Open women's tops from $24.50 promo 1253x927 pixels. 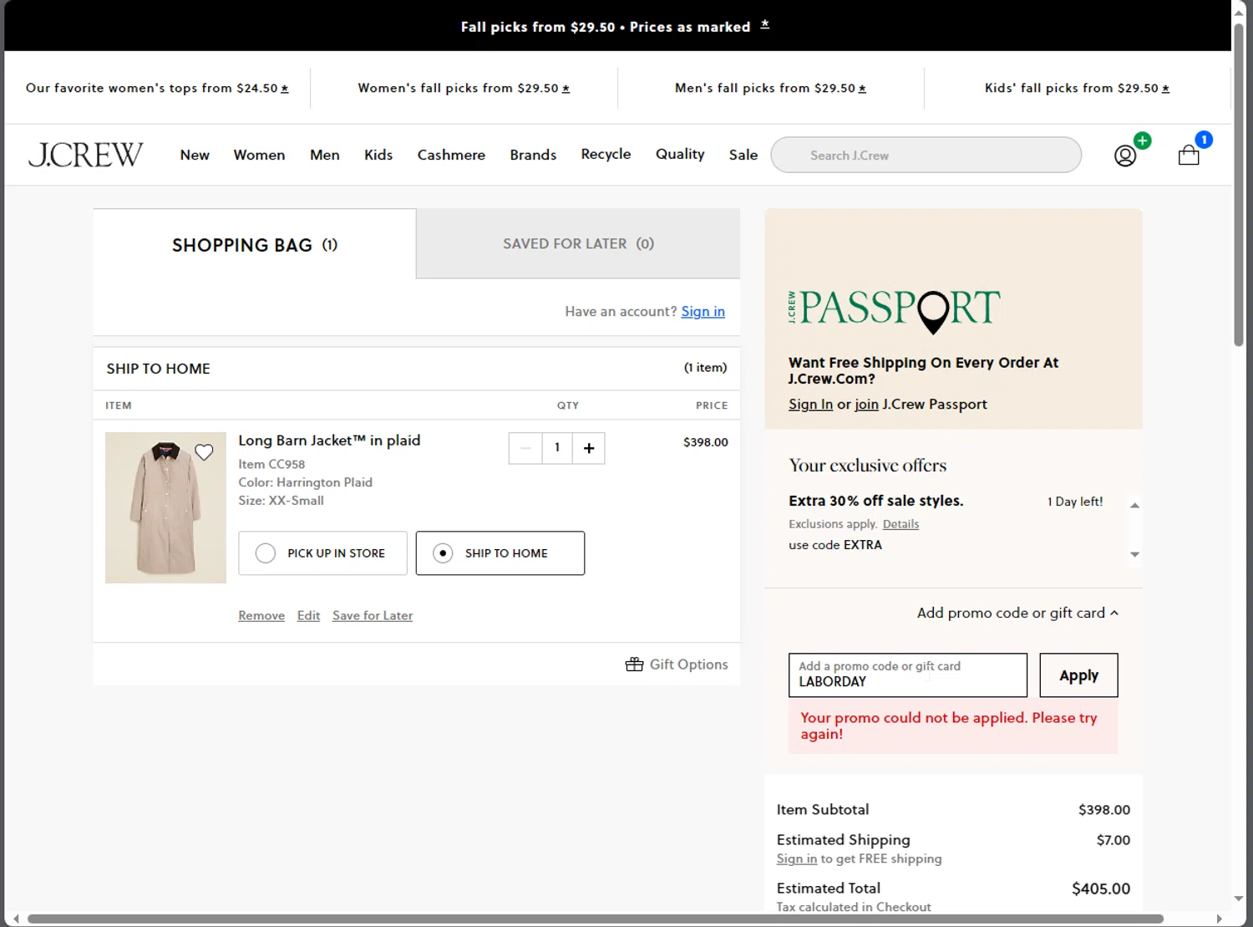pyautogui.click(x=157, y=88)
